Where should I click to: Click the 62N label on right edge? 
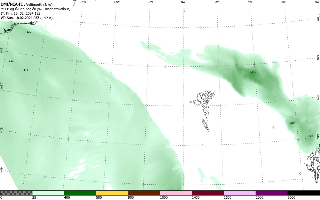coord(318,97)
